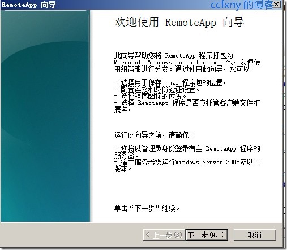The height and width of the screenshot is (250, 287).
Task: Click the line 运行此向导之前，请确保:
Action: click(153, 135)
